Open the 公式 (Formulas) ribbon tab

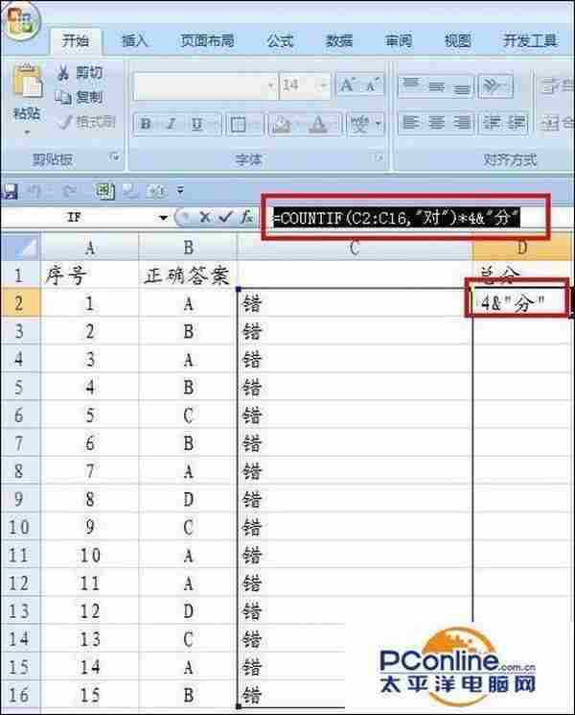coord(280,41)
